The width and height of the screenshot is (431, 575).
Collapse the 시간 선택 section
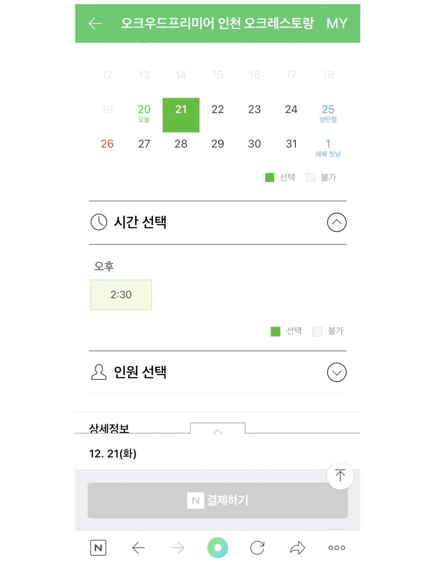[x=337, y=222]
